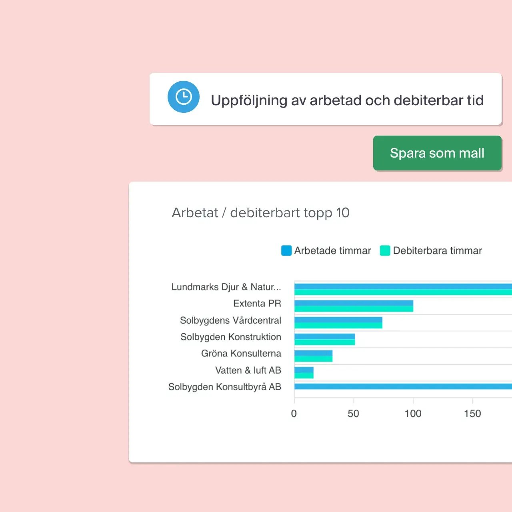Image resolution: width=512 pixels, height=512 pixels.
Task: Click the 'Arbetat / debiterbart topp 10' chart title
Action: click(x=260, y=213)
